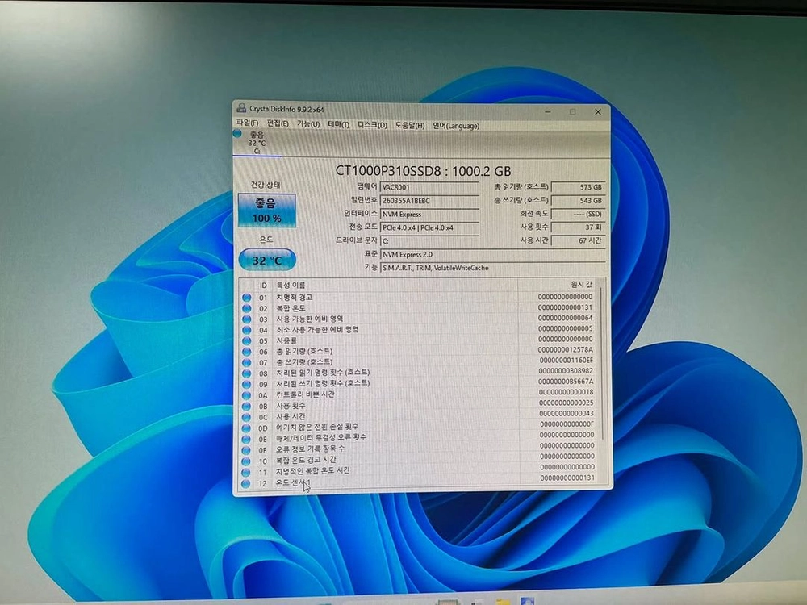This screenshot has height=605, width=807.
Task: Click raw value ending in 064
Action: (566, 318)
